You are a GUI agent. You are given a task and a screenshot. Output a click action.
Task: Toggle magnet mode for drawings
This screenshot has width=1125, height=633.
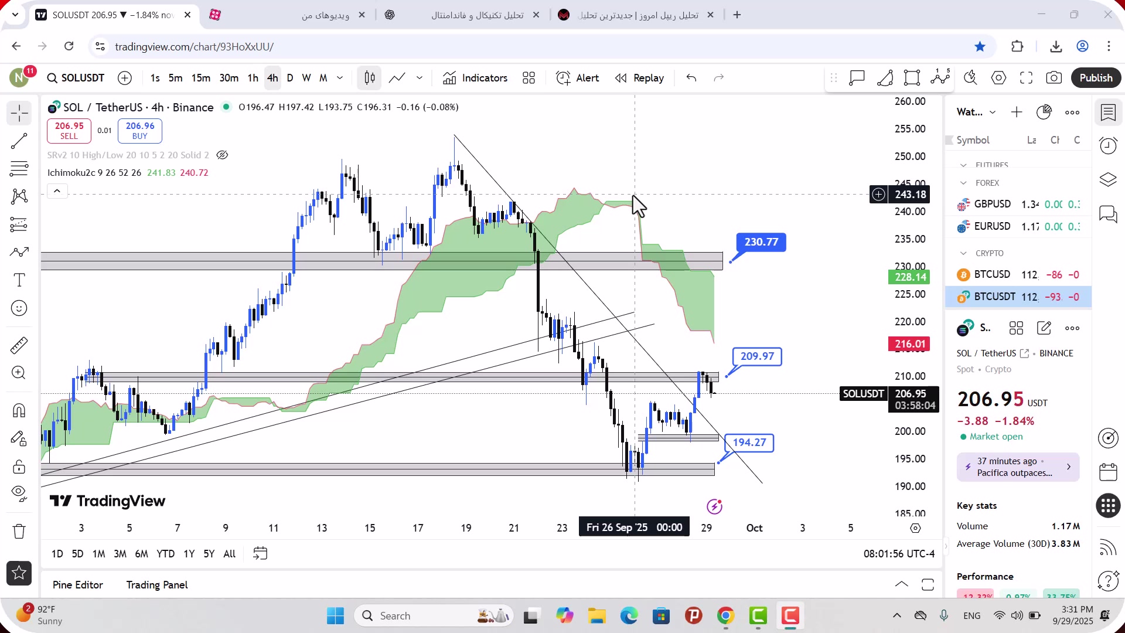click(19, 410)
